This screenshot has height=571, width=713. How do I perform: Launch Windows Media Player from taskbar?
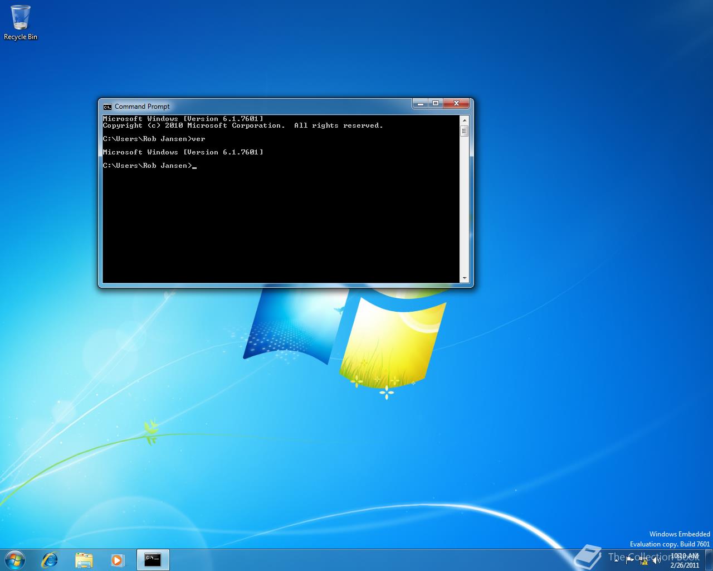[x=118, y=560]
